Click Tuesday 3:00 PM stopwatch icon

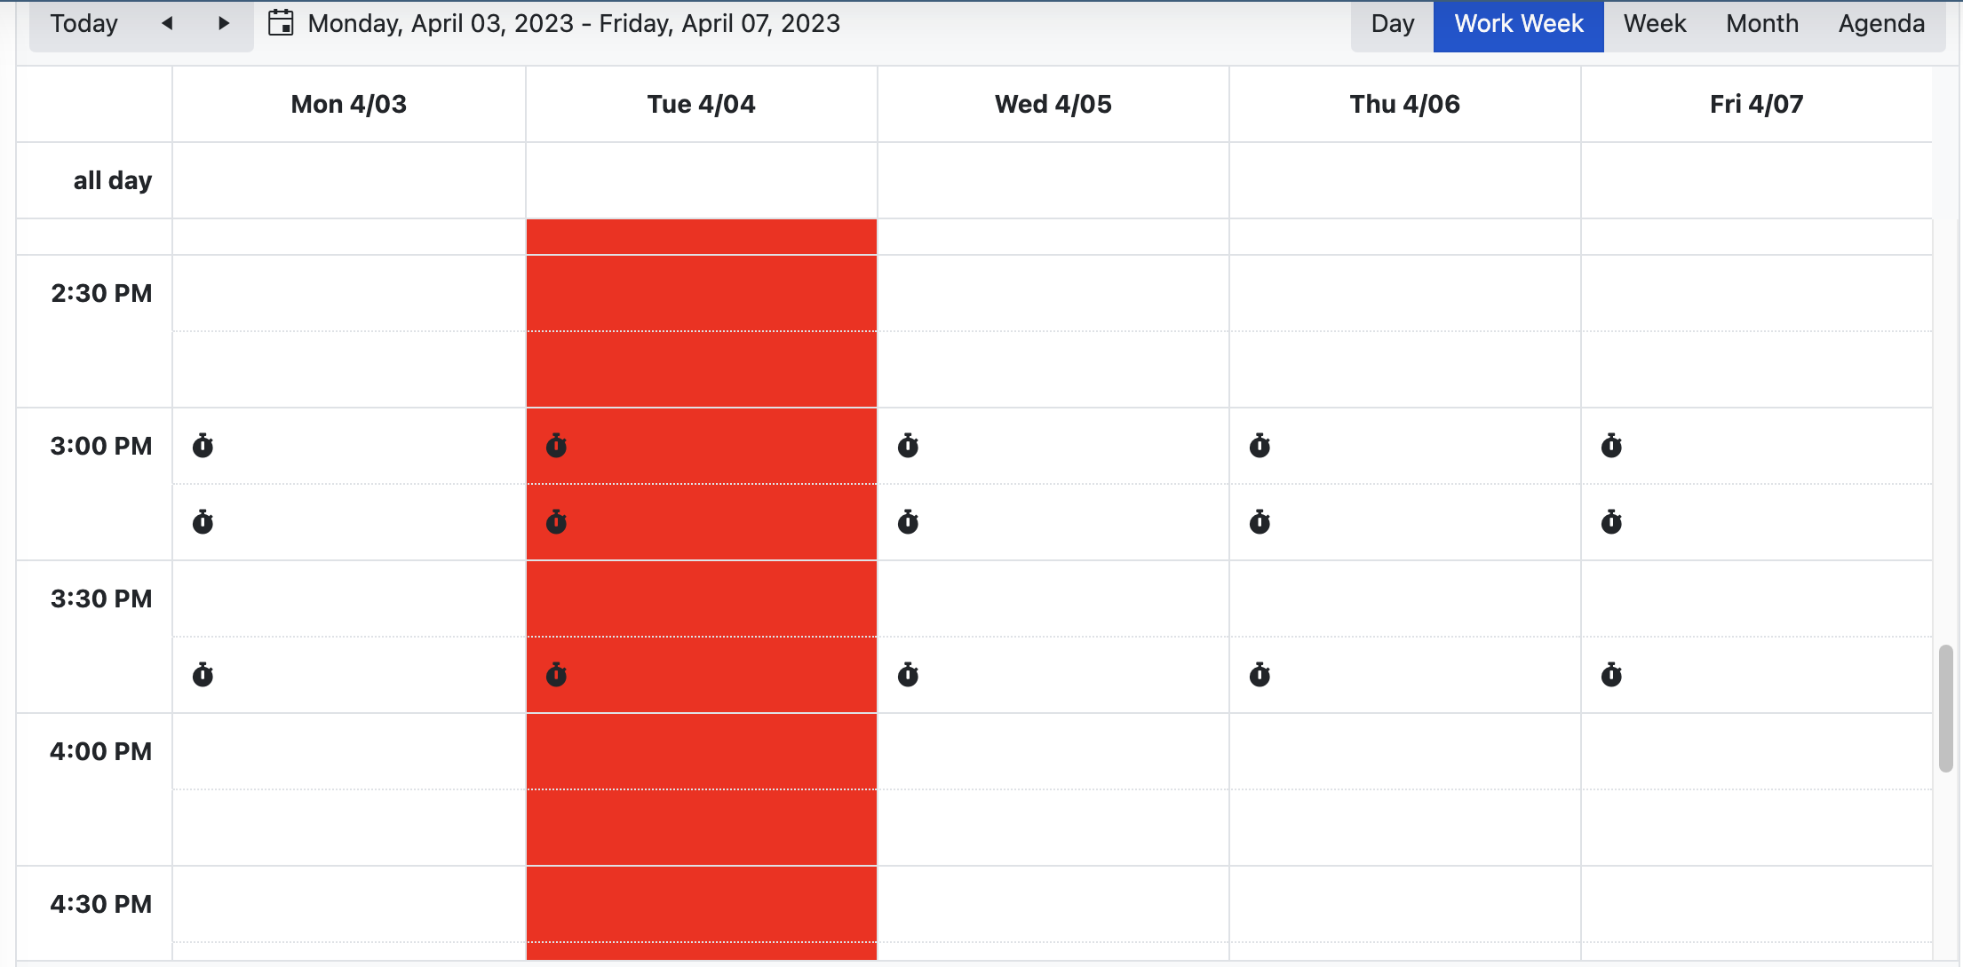[556, 446]
